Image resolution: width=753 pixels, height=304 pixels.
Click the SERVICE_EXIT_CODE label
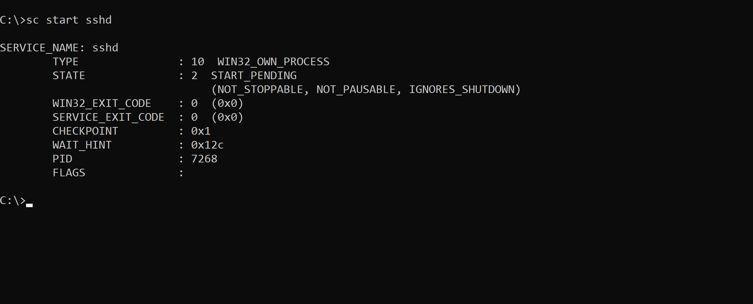tap(108, 117)
